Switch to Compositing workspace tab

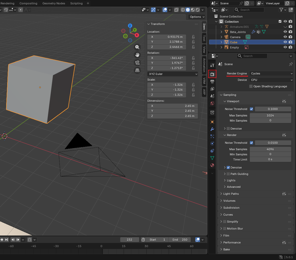28,3
